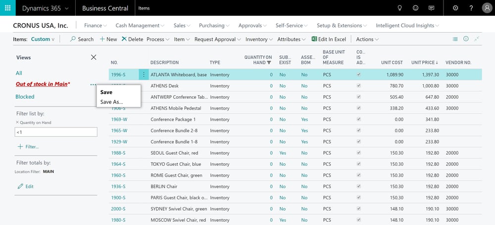The width and height of the screenshot is (495, 225).
Task: Close the Views pane
Action: tap(94, 57)
